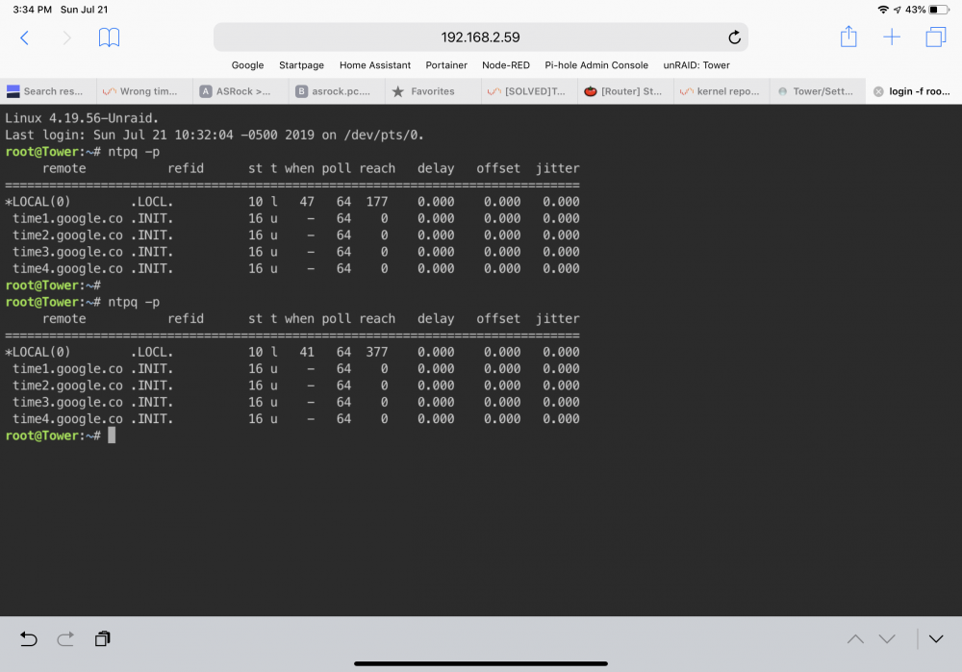
Task: Click the address bar showing 192.168.2.59
Action: pos(480,37)
